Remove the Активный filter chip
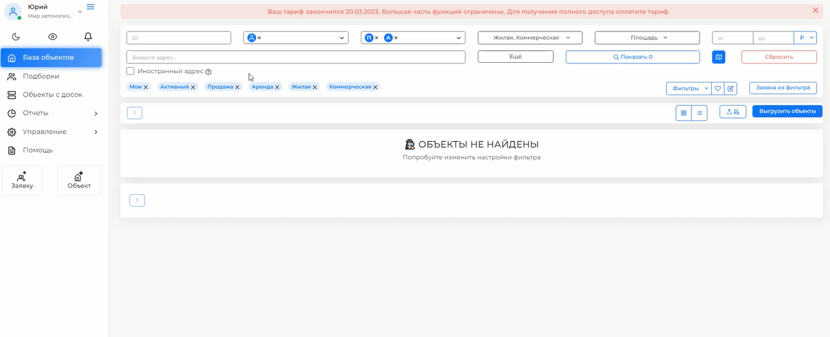Screen dimensions: 830x337 [x=193, y=87]
